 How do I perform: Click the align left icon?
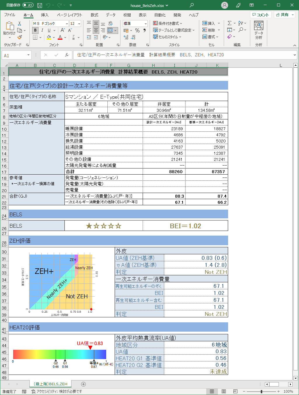(89, 30)
